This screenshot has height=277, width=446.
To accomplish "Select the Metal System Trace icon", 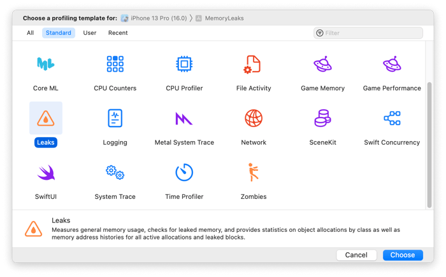I will (184, 118).
